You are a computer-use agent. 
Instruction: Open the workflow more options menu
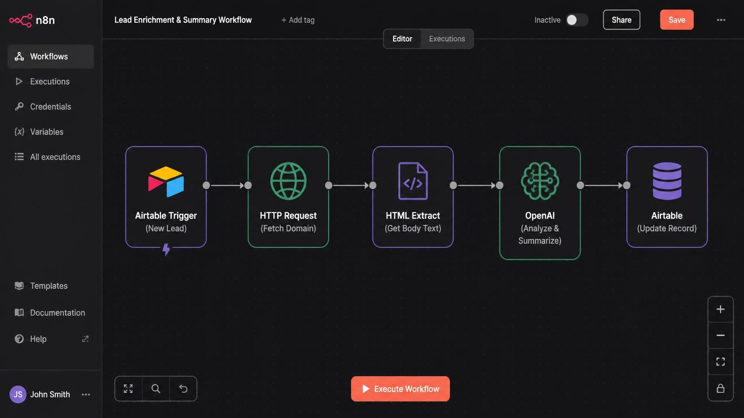coord(721,20)
